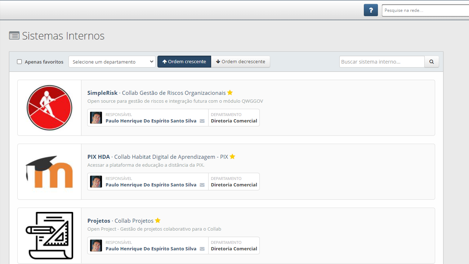Click Paulo Henrique name in SimpleRisk card
Viewport: 469px width, 264px height.
point(151,121)
